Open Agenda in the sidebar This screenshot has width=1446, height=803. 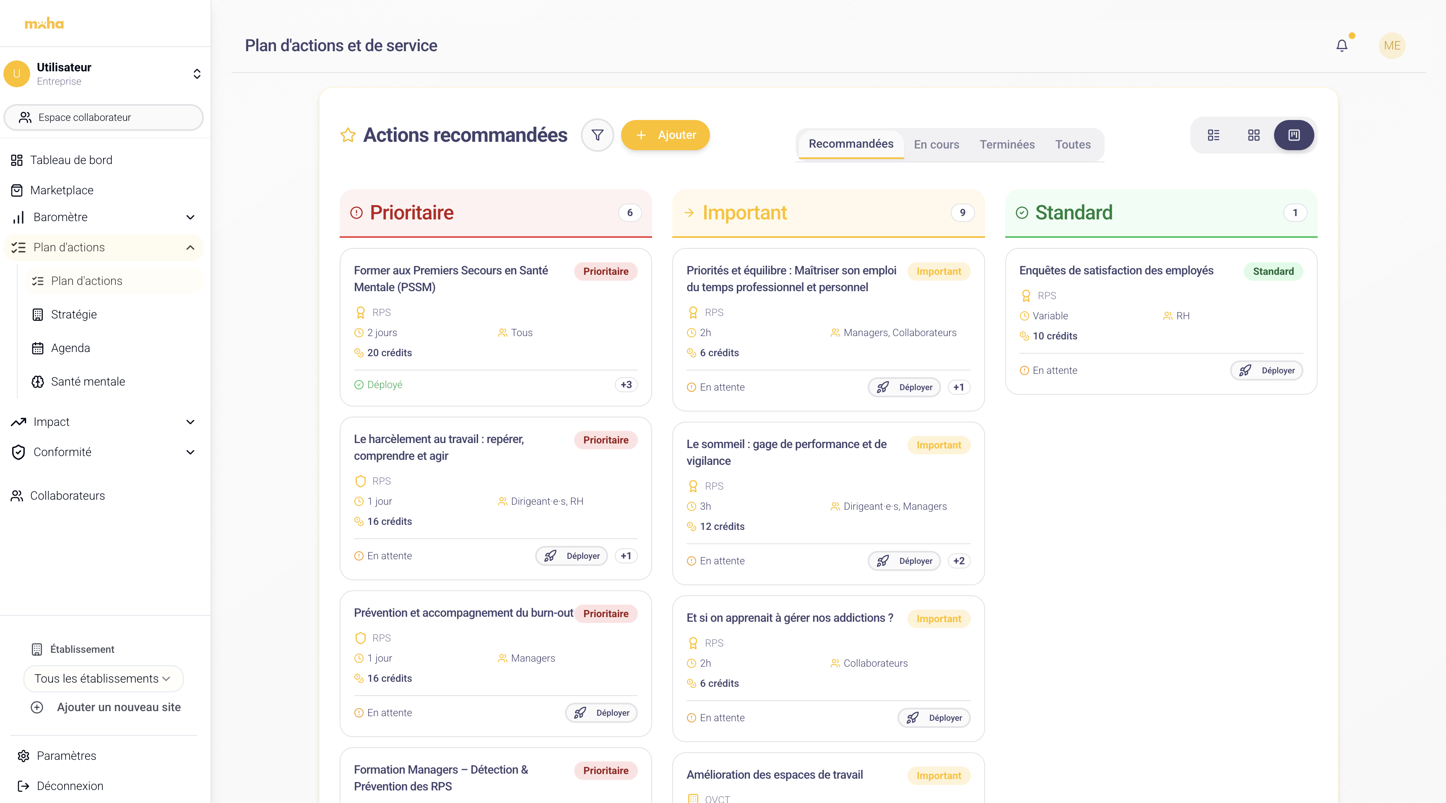point(70,348)
